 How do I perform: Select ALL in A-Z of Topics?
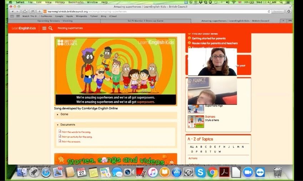coord(192,147)
